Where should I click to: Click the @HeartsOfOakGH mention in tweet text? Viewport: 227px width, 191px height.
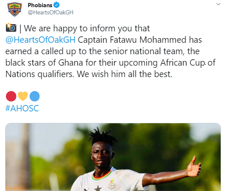click(x=41, y=40)
